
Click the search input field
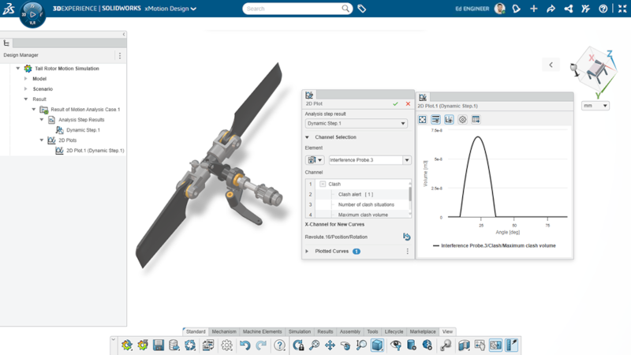(293, 9)
